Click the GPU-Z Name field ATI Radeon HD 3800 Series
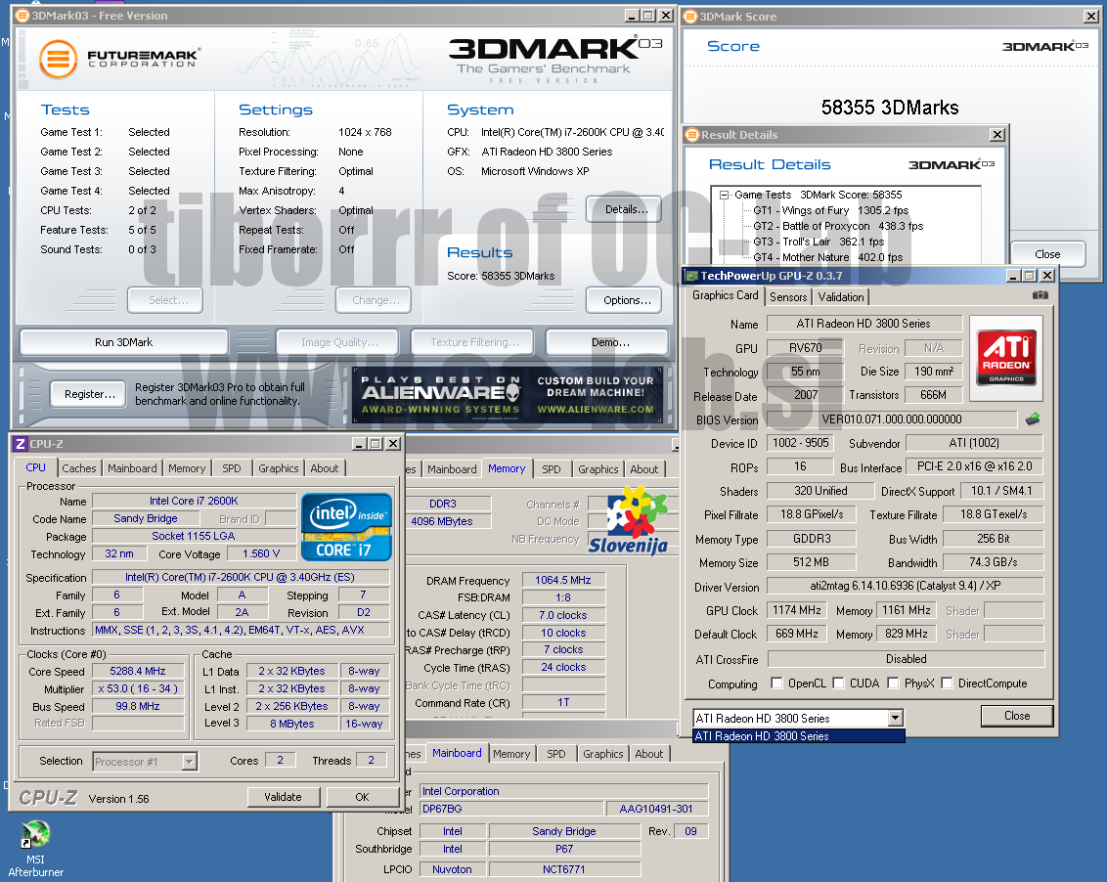Screen dimensions: 1107x882 (x=863, y=324)
